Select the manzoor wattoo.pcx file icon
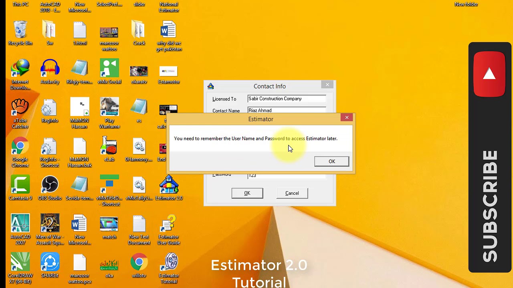The width and height of the screenshot is (513, 288). coord(79,263)
